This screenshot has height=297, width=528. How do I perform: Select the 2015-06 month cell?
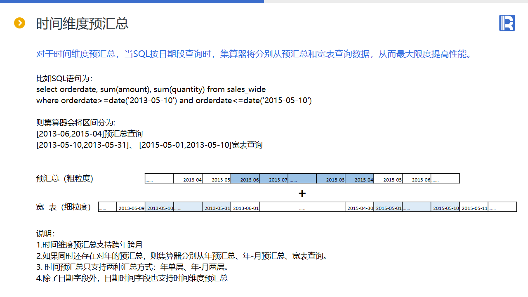[x=417, y=178]
